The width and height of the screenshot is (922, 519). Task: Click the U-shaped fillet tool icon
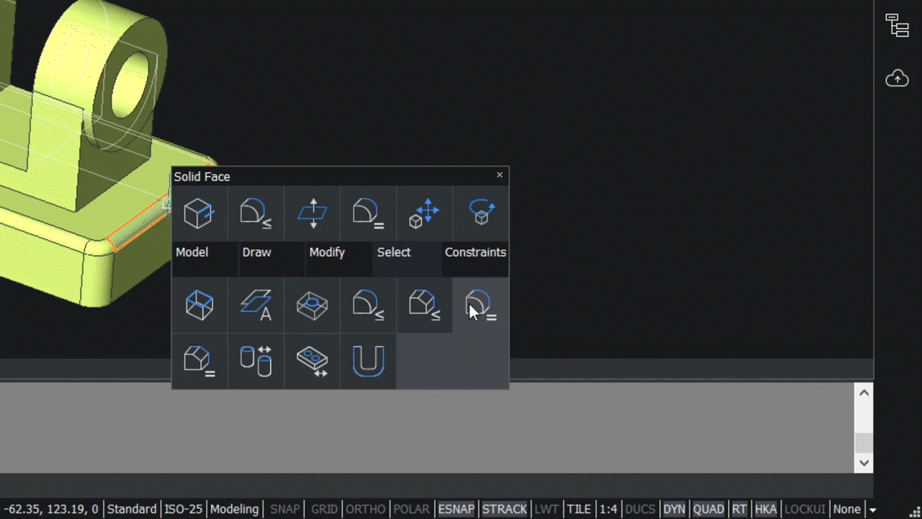pyautogui.click(x=368, y=361)
